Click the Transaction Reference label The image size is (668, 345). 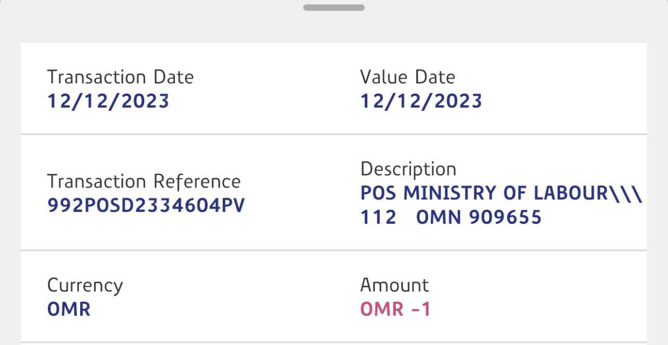point(144,182)
